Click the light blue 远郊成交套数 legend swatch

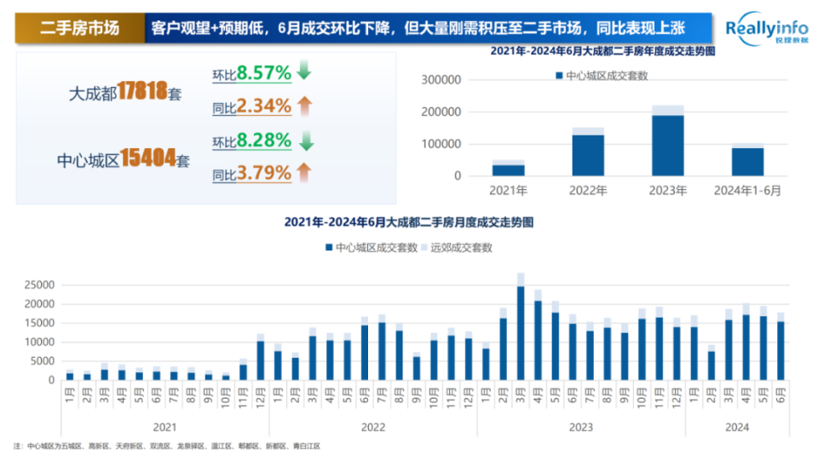pos(424,247)
